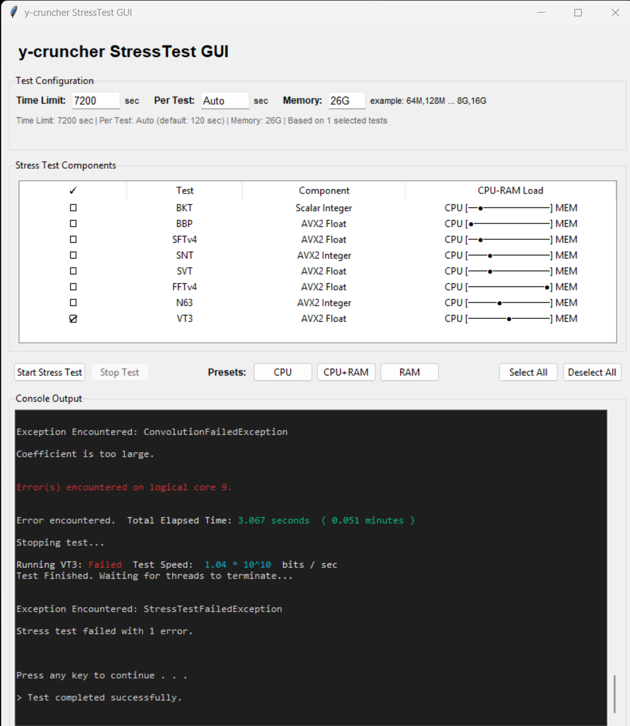Click 'Stopping test...' console line

click(x=60, y=542)
